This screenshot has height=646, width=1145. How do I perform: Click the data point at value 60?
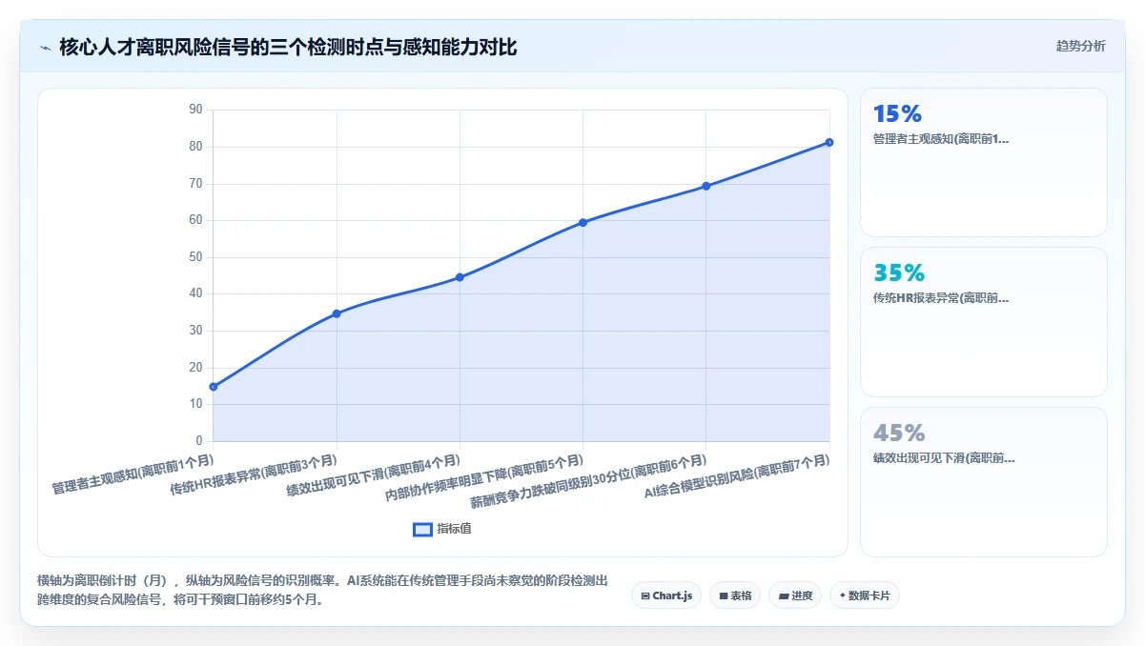[583, 222]
